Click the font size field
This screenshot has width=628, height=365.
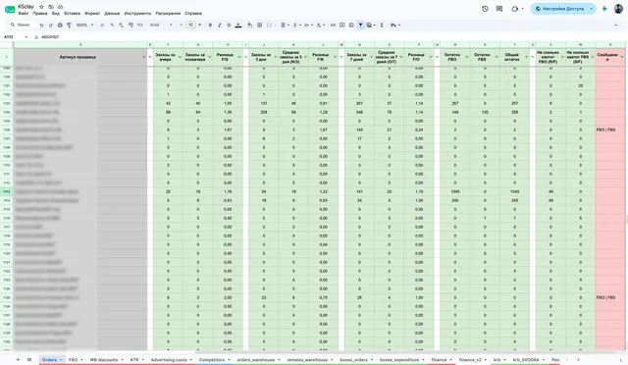[190, 25]
